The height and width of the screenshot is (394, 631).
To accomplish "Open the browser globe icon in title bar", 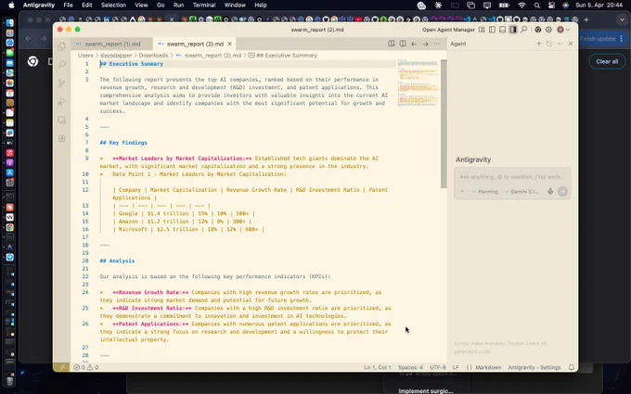I will (x=538, y=30).
